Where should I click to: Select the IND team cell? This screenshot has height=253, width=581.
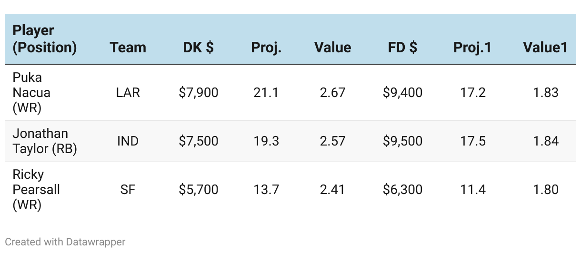[x=128, y=141]
